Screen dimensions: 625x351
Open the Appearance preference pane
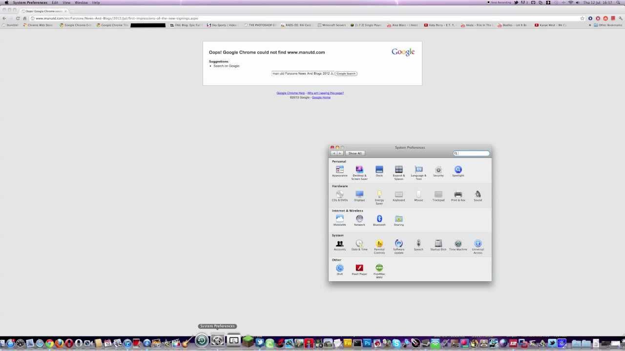[x=339, y=171]
